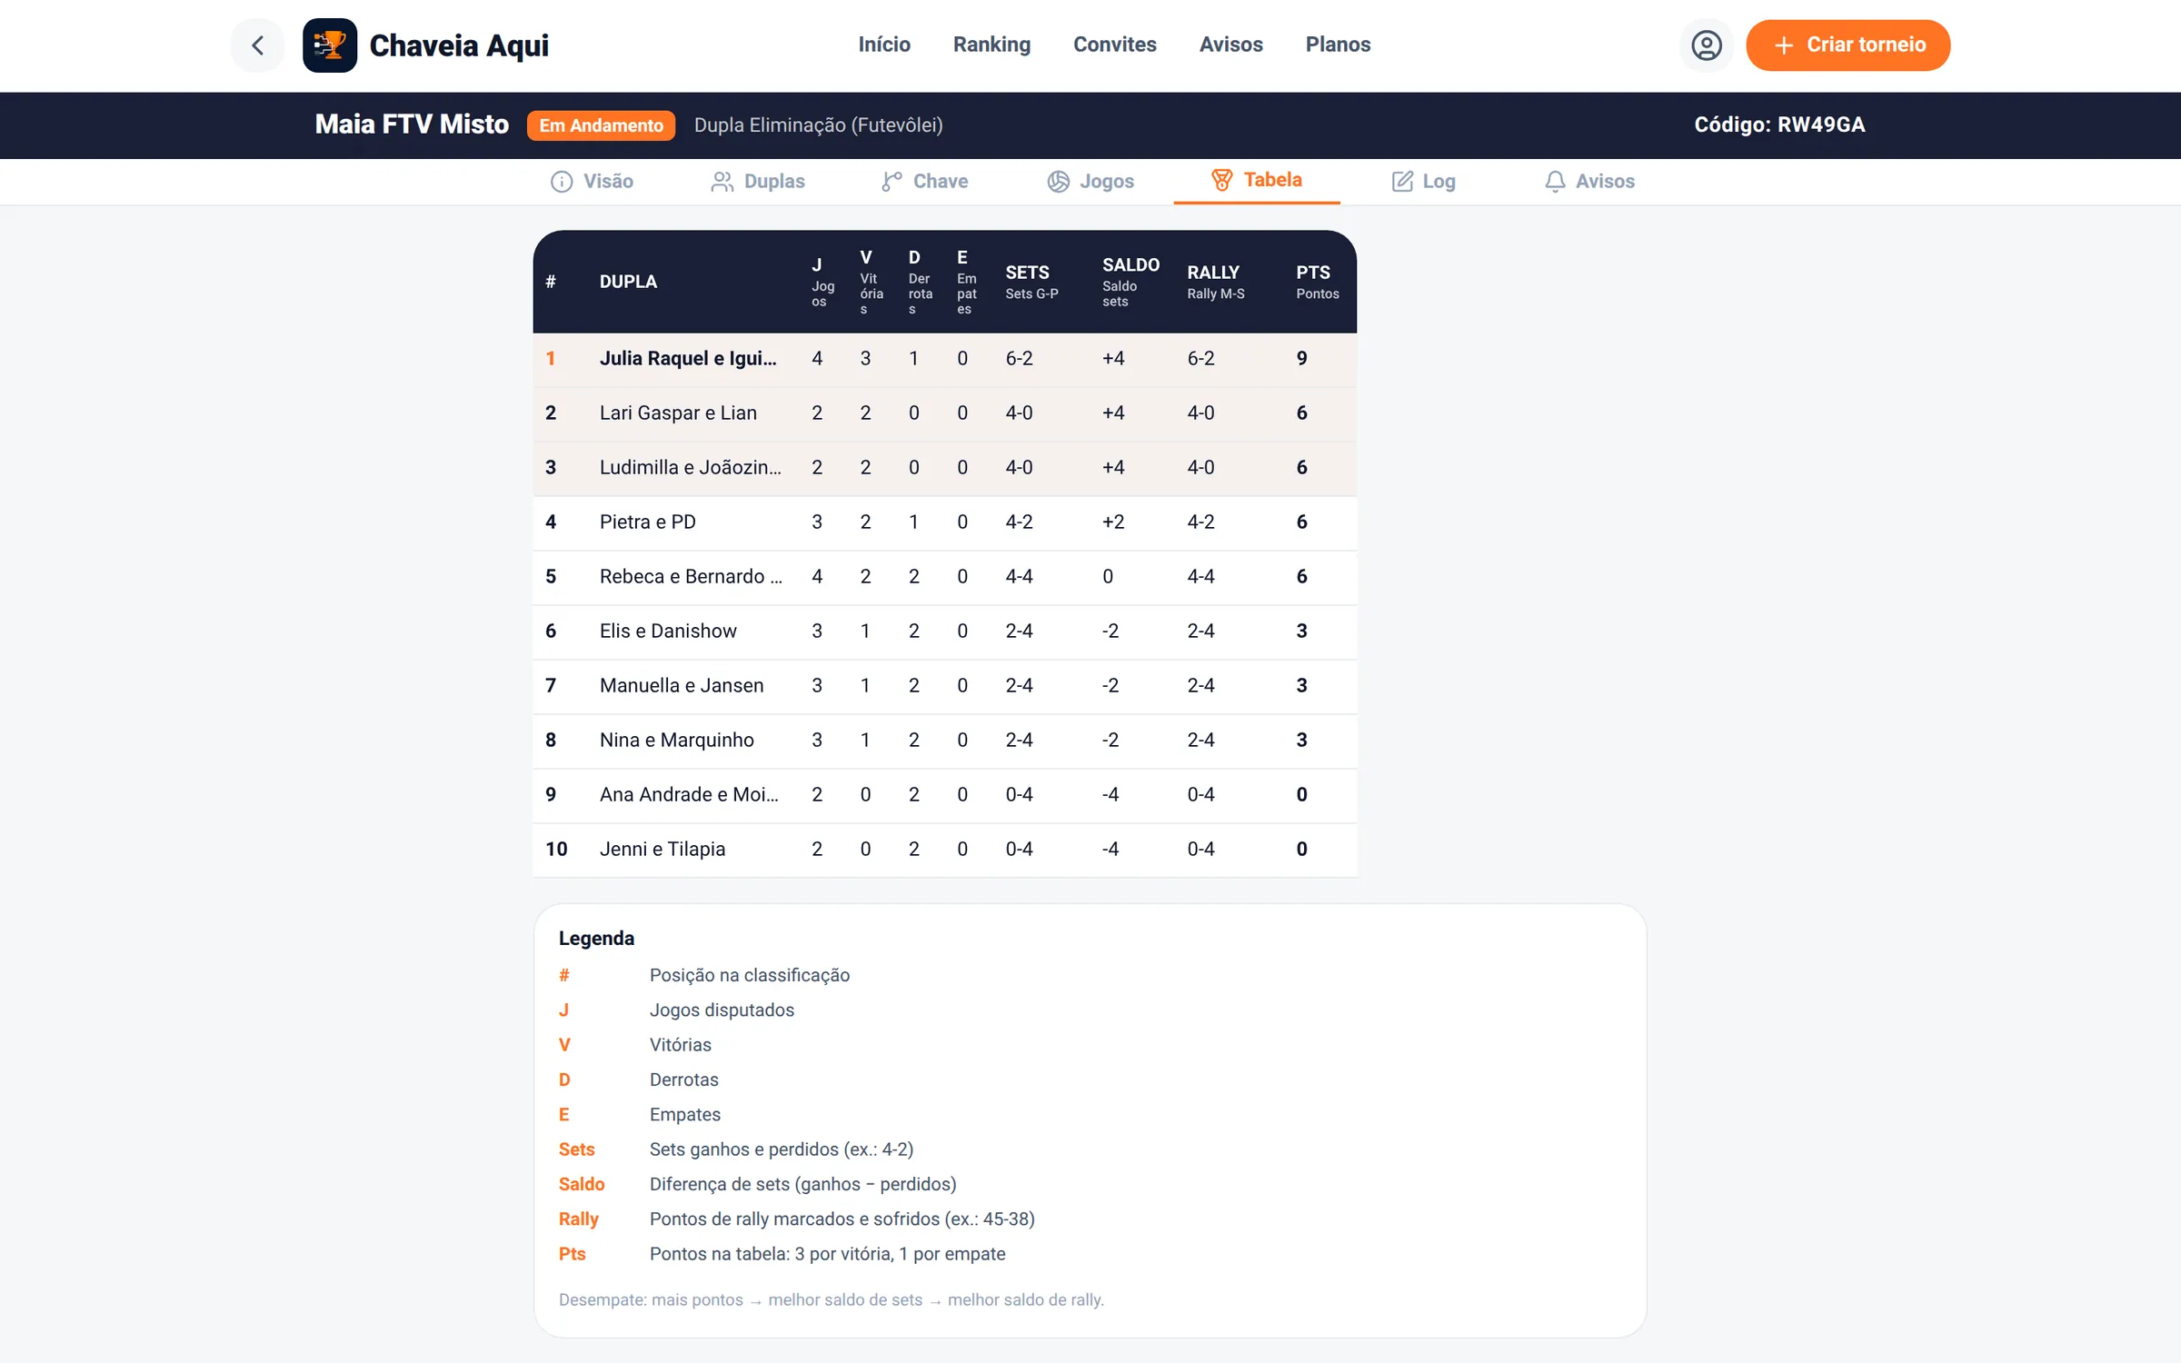Screen dimensions: 2181x1363
Task: Select Ludimilla e Joãozin... row
Action: [944, 468]
